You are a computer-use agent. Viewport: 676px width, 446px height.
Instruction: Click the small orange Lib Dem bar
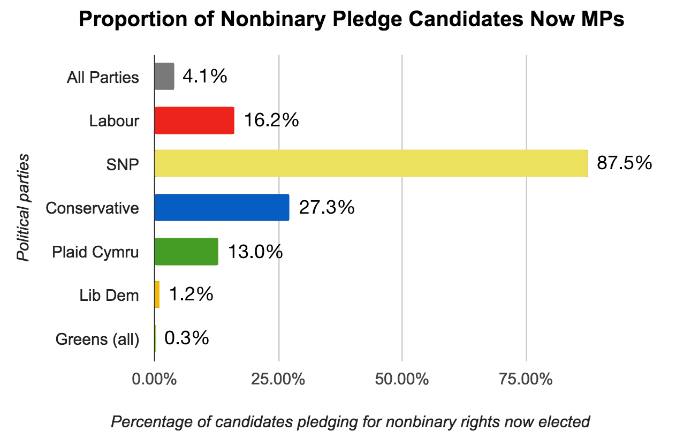click(157, 294)
